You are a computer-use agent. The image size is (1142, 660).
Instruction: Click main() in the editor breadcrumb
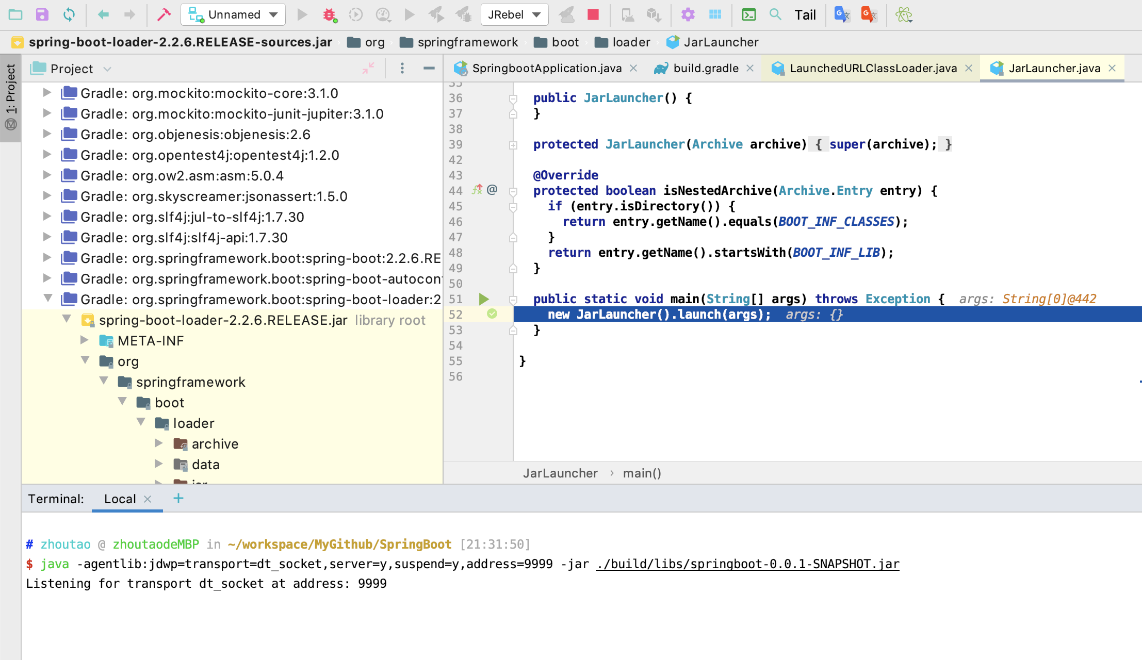point(642,473)
